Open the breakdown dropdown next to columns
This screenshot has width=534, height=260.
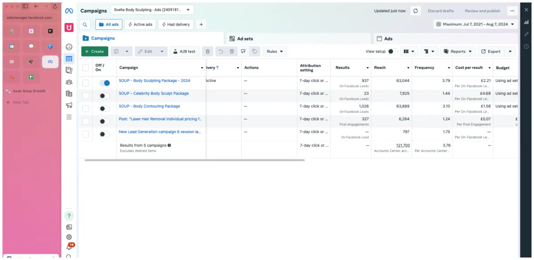click(x=430, y=52)
